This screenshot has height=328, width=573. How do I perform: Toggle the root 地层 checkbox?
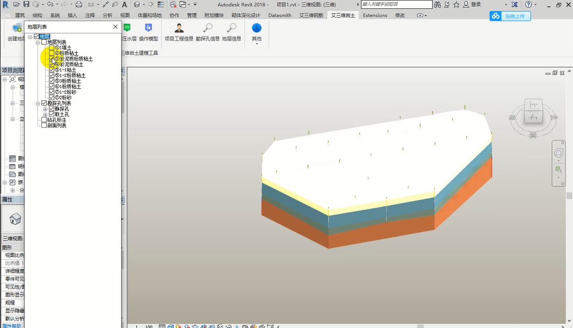pyautogui.click(x=37, y=37)
